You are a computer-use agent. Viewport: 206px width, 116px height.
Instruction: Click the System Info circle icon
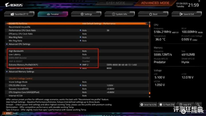point(113,14)
